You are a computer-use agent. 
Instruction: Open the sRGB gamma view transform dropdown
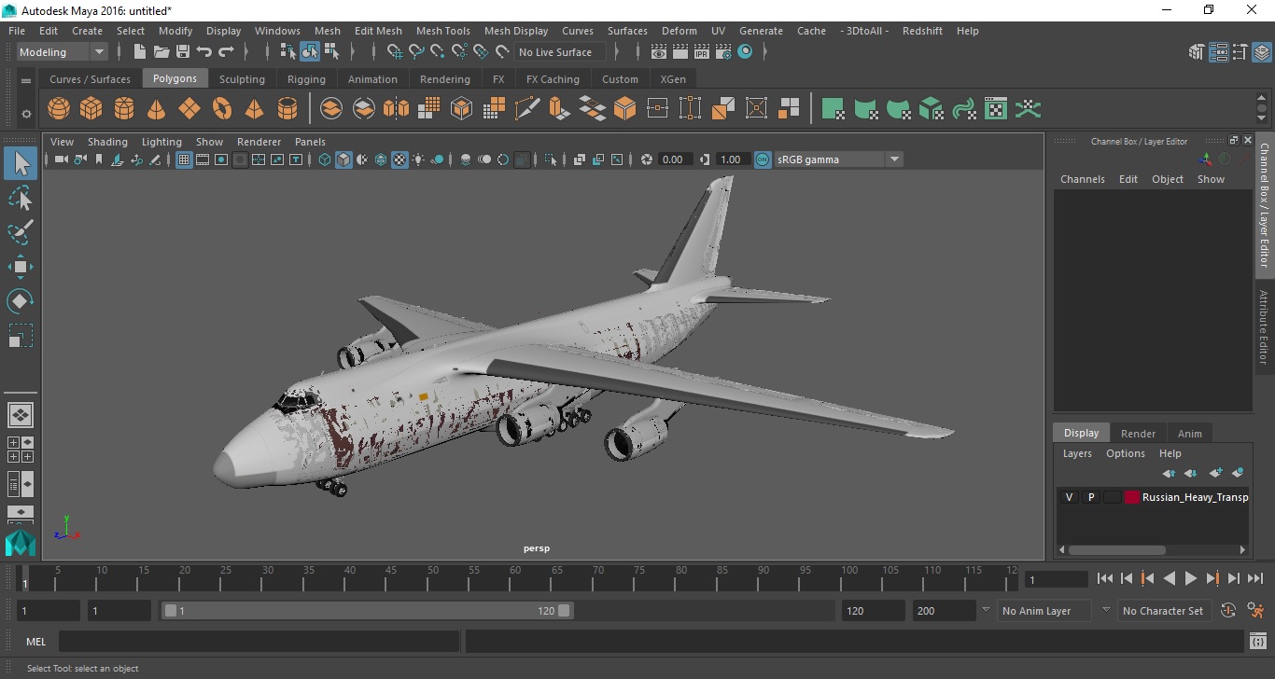pyautogui.click(x=838, y=159)
